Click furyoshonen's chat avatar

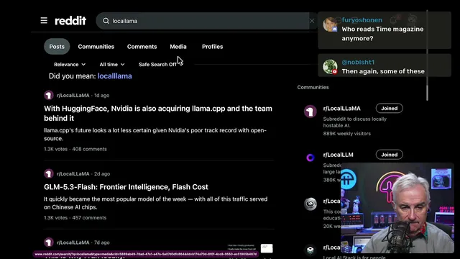pos(330,24)
